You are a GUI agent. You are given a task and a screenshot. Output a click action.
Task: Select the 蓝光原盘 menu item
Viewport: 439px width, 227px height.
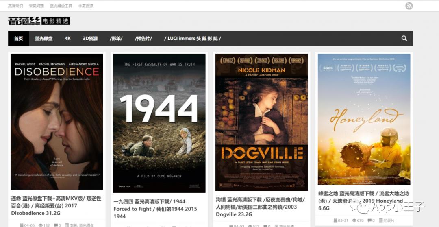pyautogui.click(x=43, y=38)
